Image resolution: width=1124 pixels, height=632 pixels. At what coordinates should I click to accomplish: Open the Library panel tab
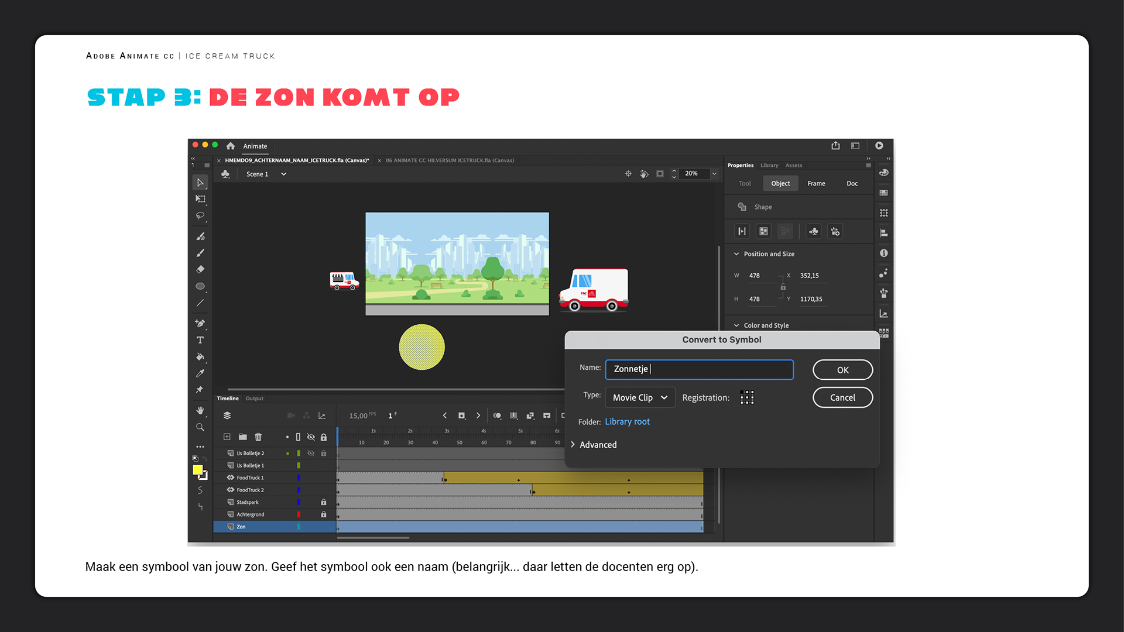tap(769, 166)
